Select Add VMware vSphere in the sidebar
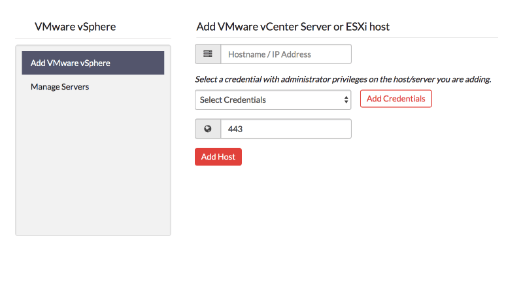Image resolution: width=523 pixels, height=291 pixels. [x=93, y=63]
